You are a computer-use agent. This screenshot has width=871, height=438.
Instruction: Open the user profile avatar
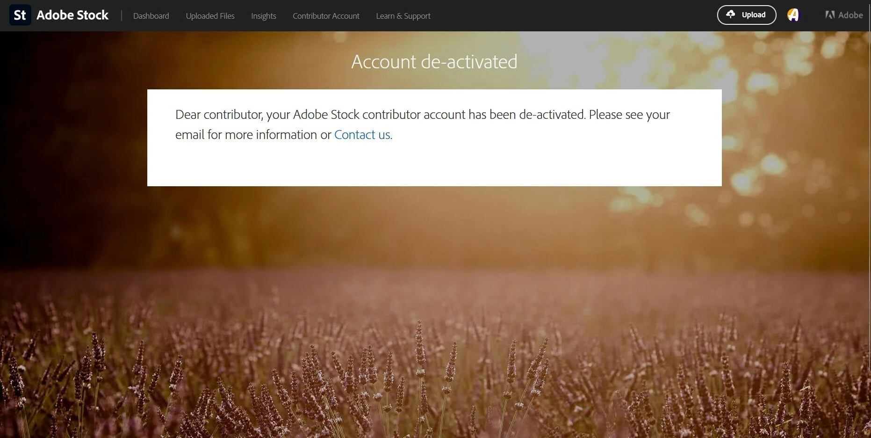click(x=793, y=15)
